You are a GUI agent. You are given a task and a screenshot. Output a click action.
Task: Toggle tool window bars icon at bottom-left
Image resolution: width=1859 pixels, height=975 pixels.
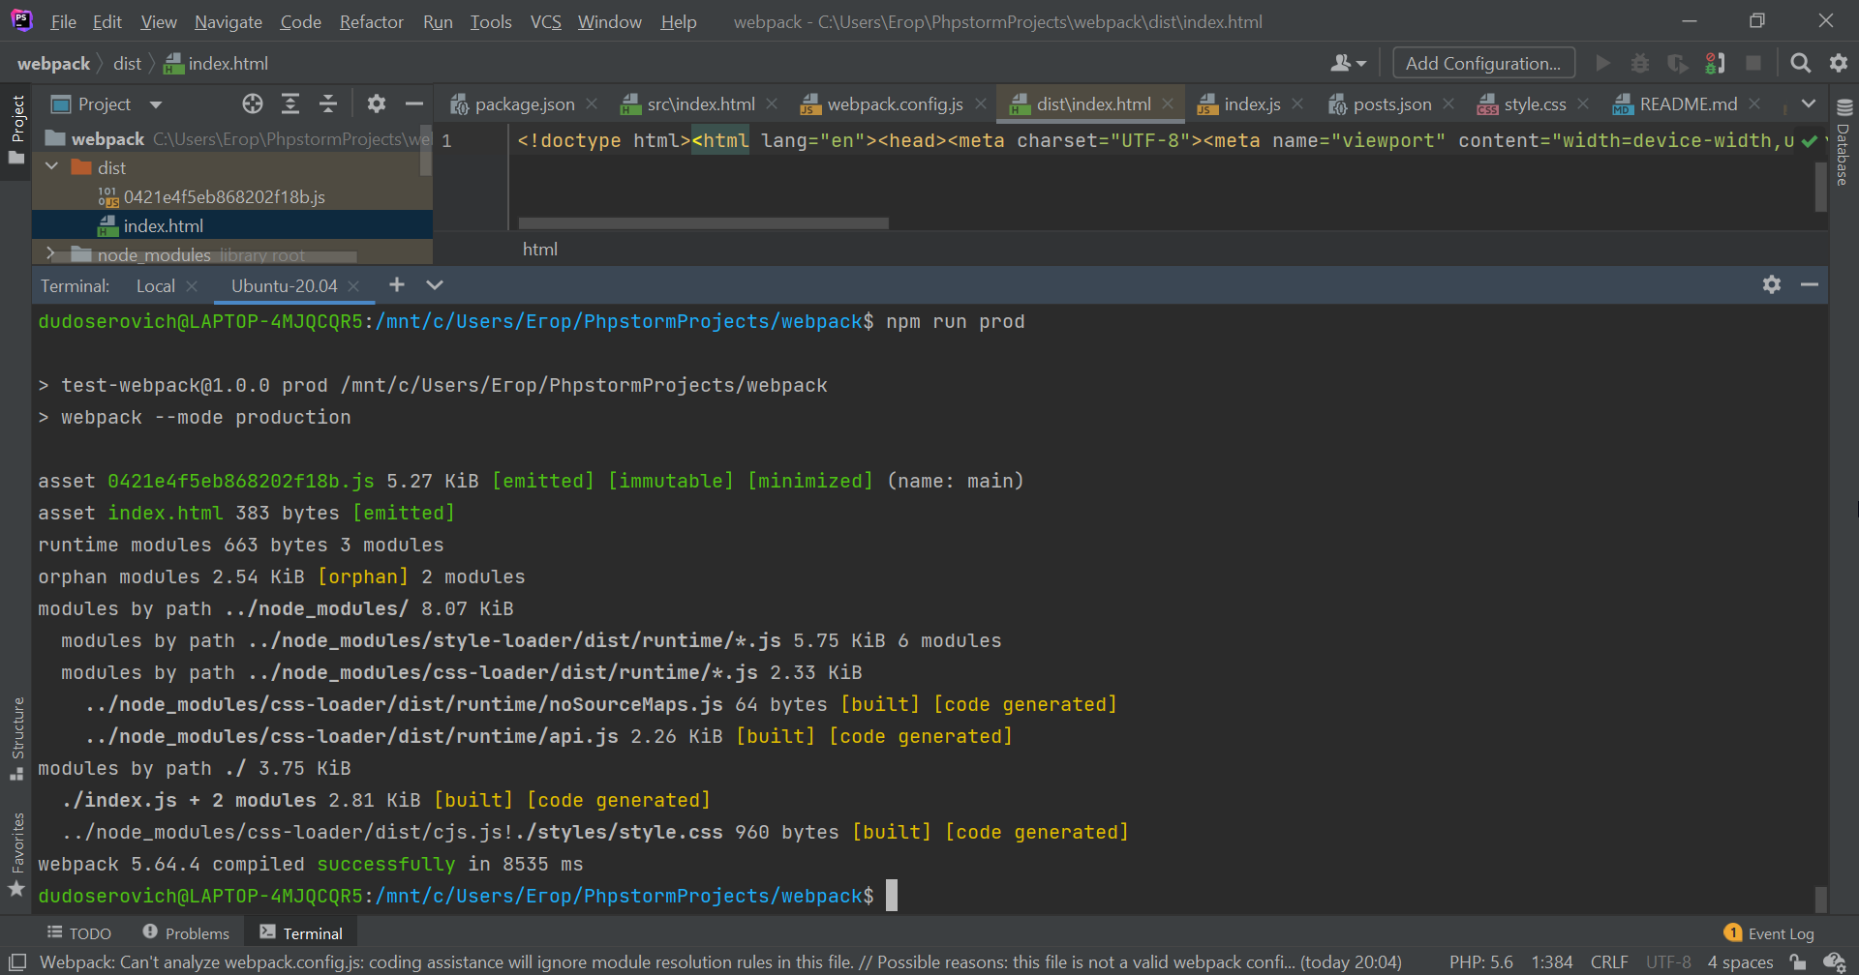[17, 961]
